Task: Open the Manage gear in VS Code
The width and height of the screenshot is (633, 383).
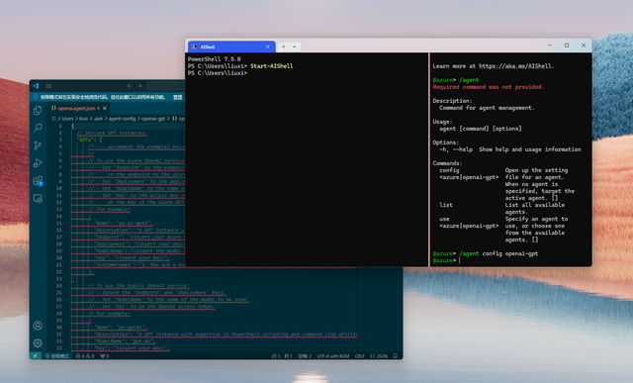Action: coord(38,343)
